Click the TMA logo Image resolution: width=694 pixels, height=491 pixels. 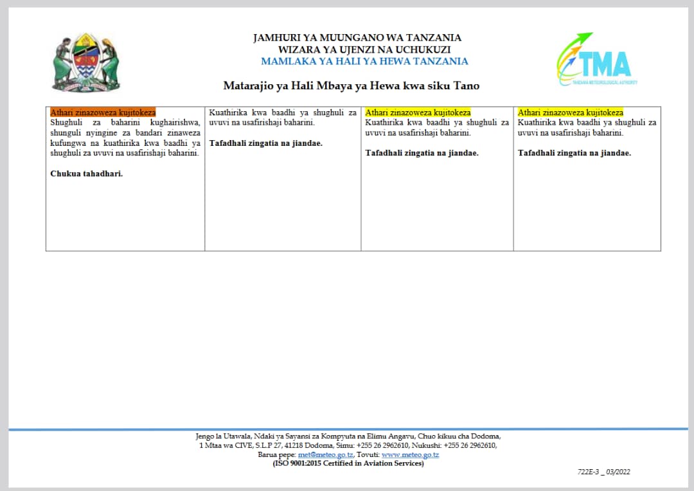point(596,59)
